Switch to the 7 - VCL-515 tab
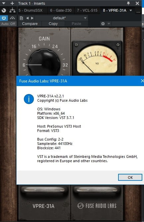 [87, 10]
